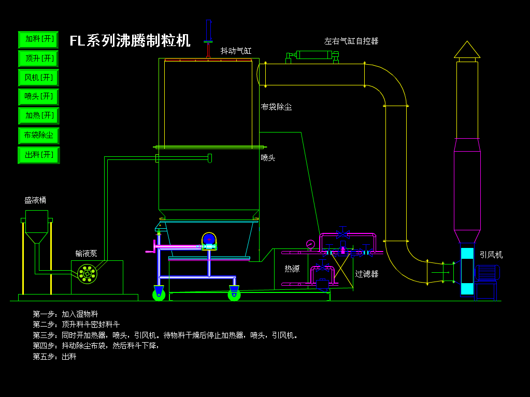Click the 输液泵 pump rotor icon
This screenshot has height=397, width=530.
point(87,273)
